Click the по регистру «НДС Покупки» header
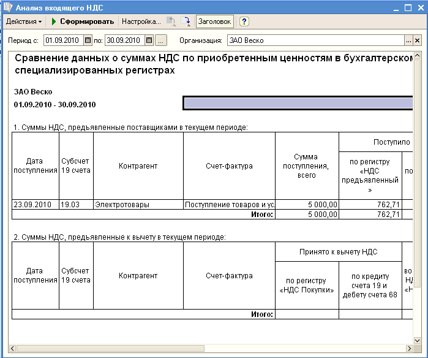 (306, 285)
